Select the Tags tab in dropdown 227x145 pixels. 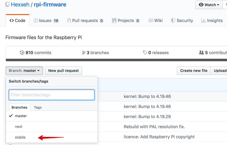(38, 107)
